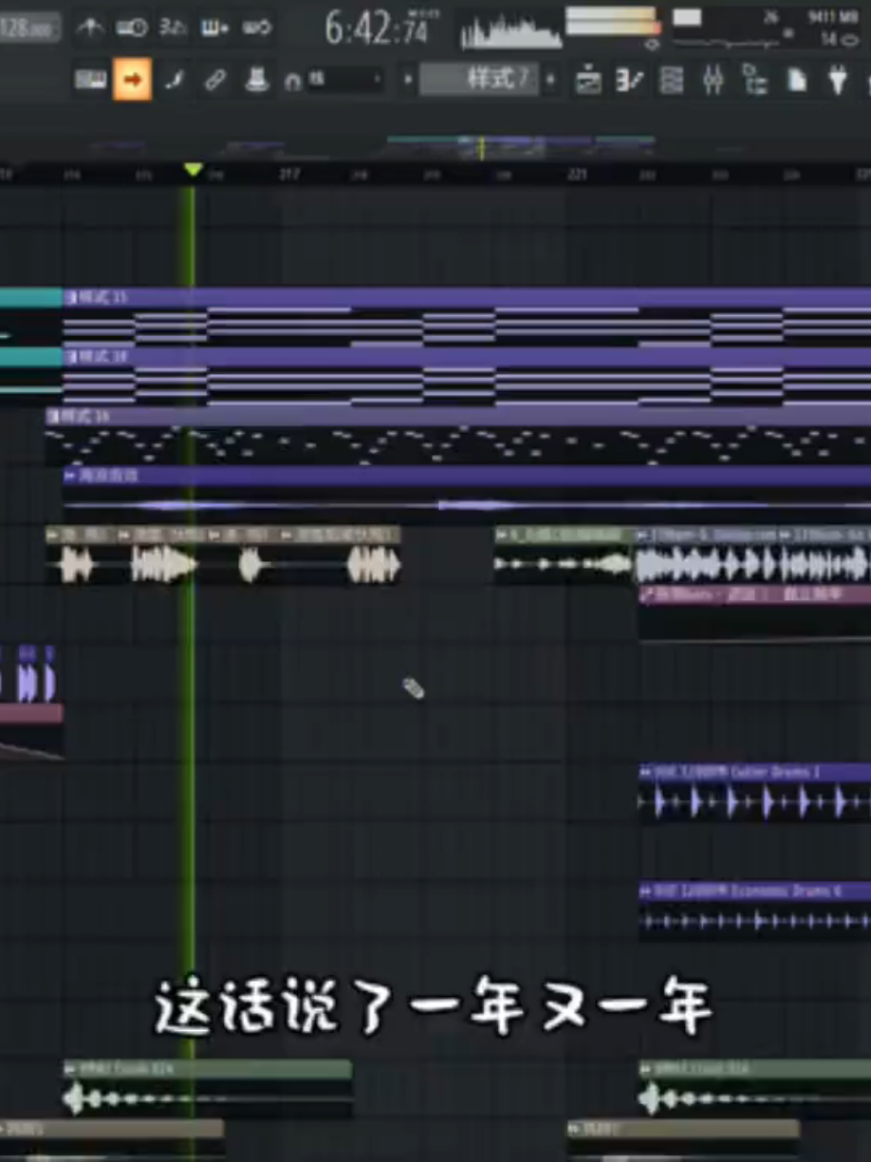Click the green playhead marker
Image resolution: width=871 pixels, height=1162 pixels.
pyautogui.click(x=193, y=171)
